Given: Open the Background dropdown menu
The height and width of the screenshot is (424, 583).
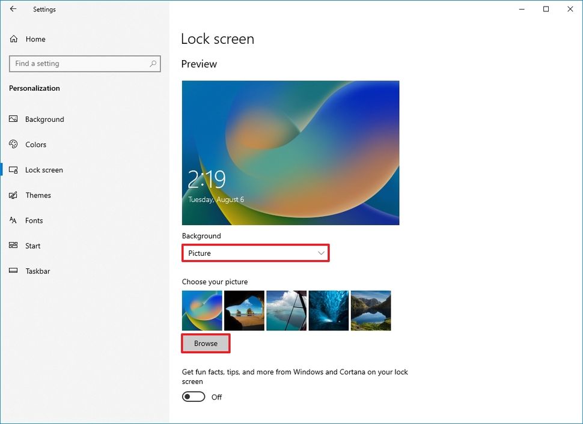Looking at the screenshot, I should point(255,253).
